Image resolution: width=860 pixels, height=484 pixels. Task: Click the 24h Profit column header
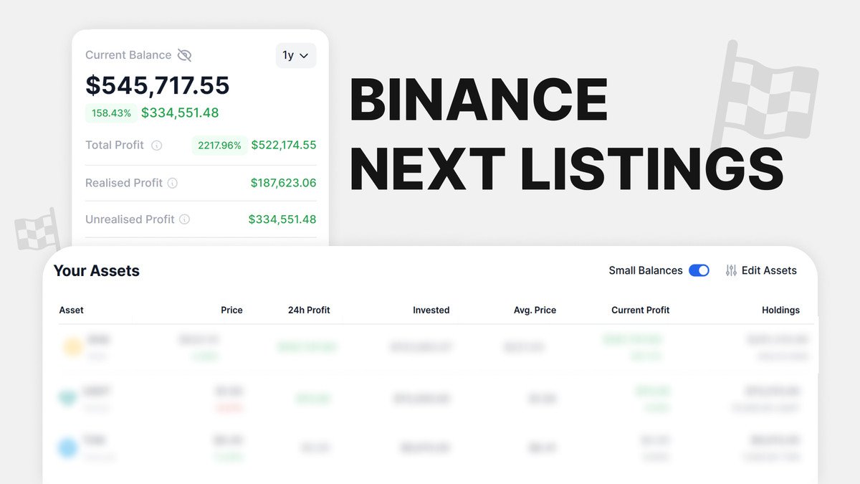(x=308, y=310)
